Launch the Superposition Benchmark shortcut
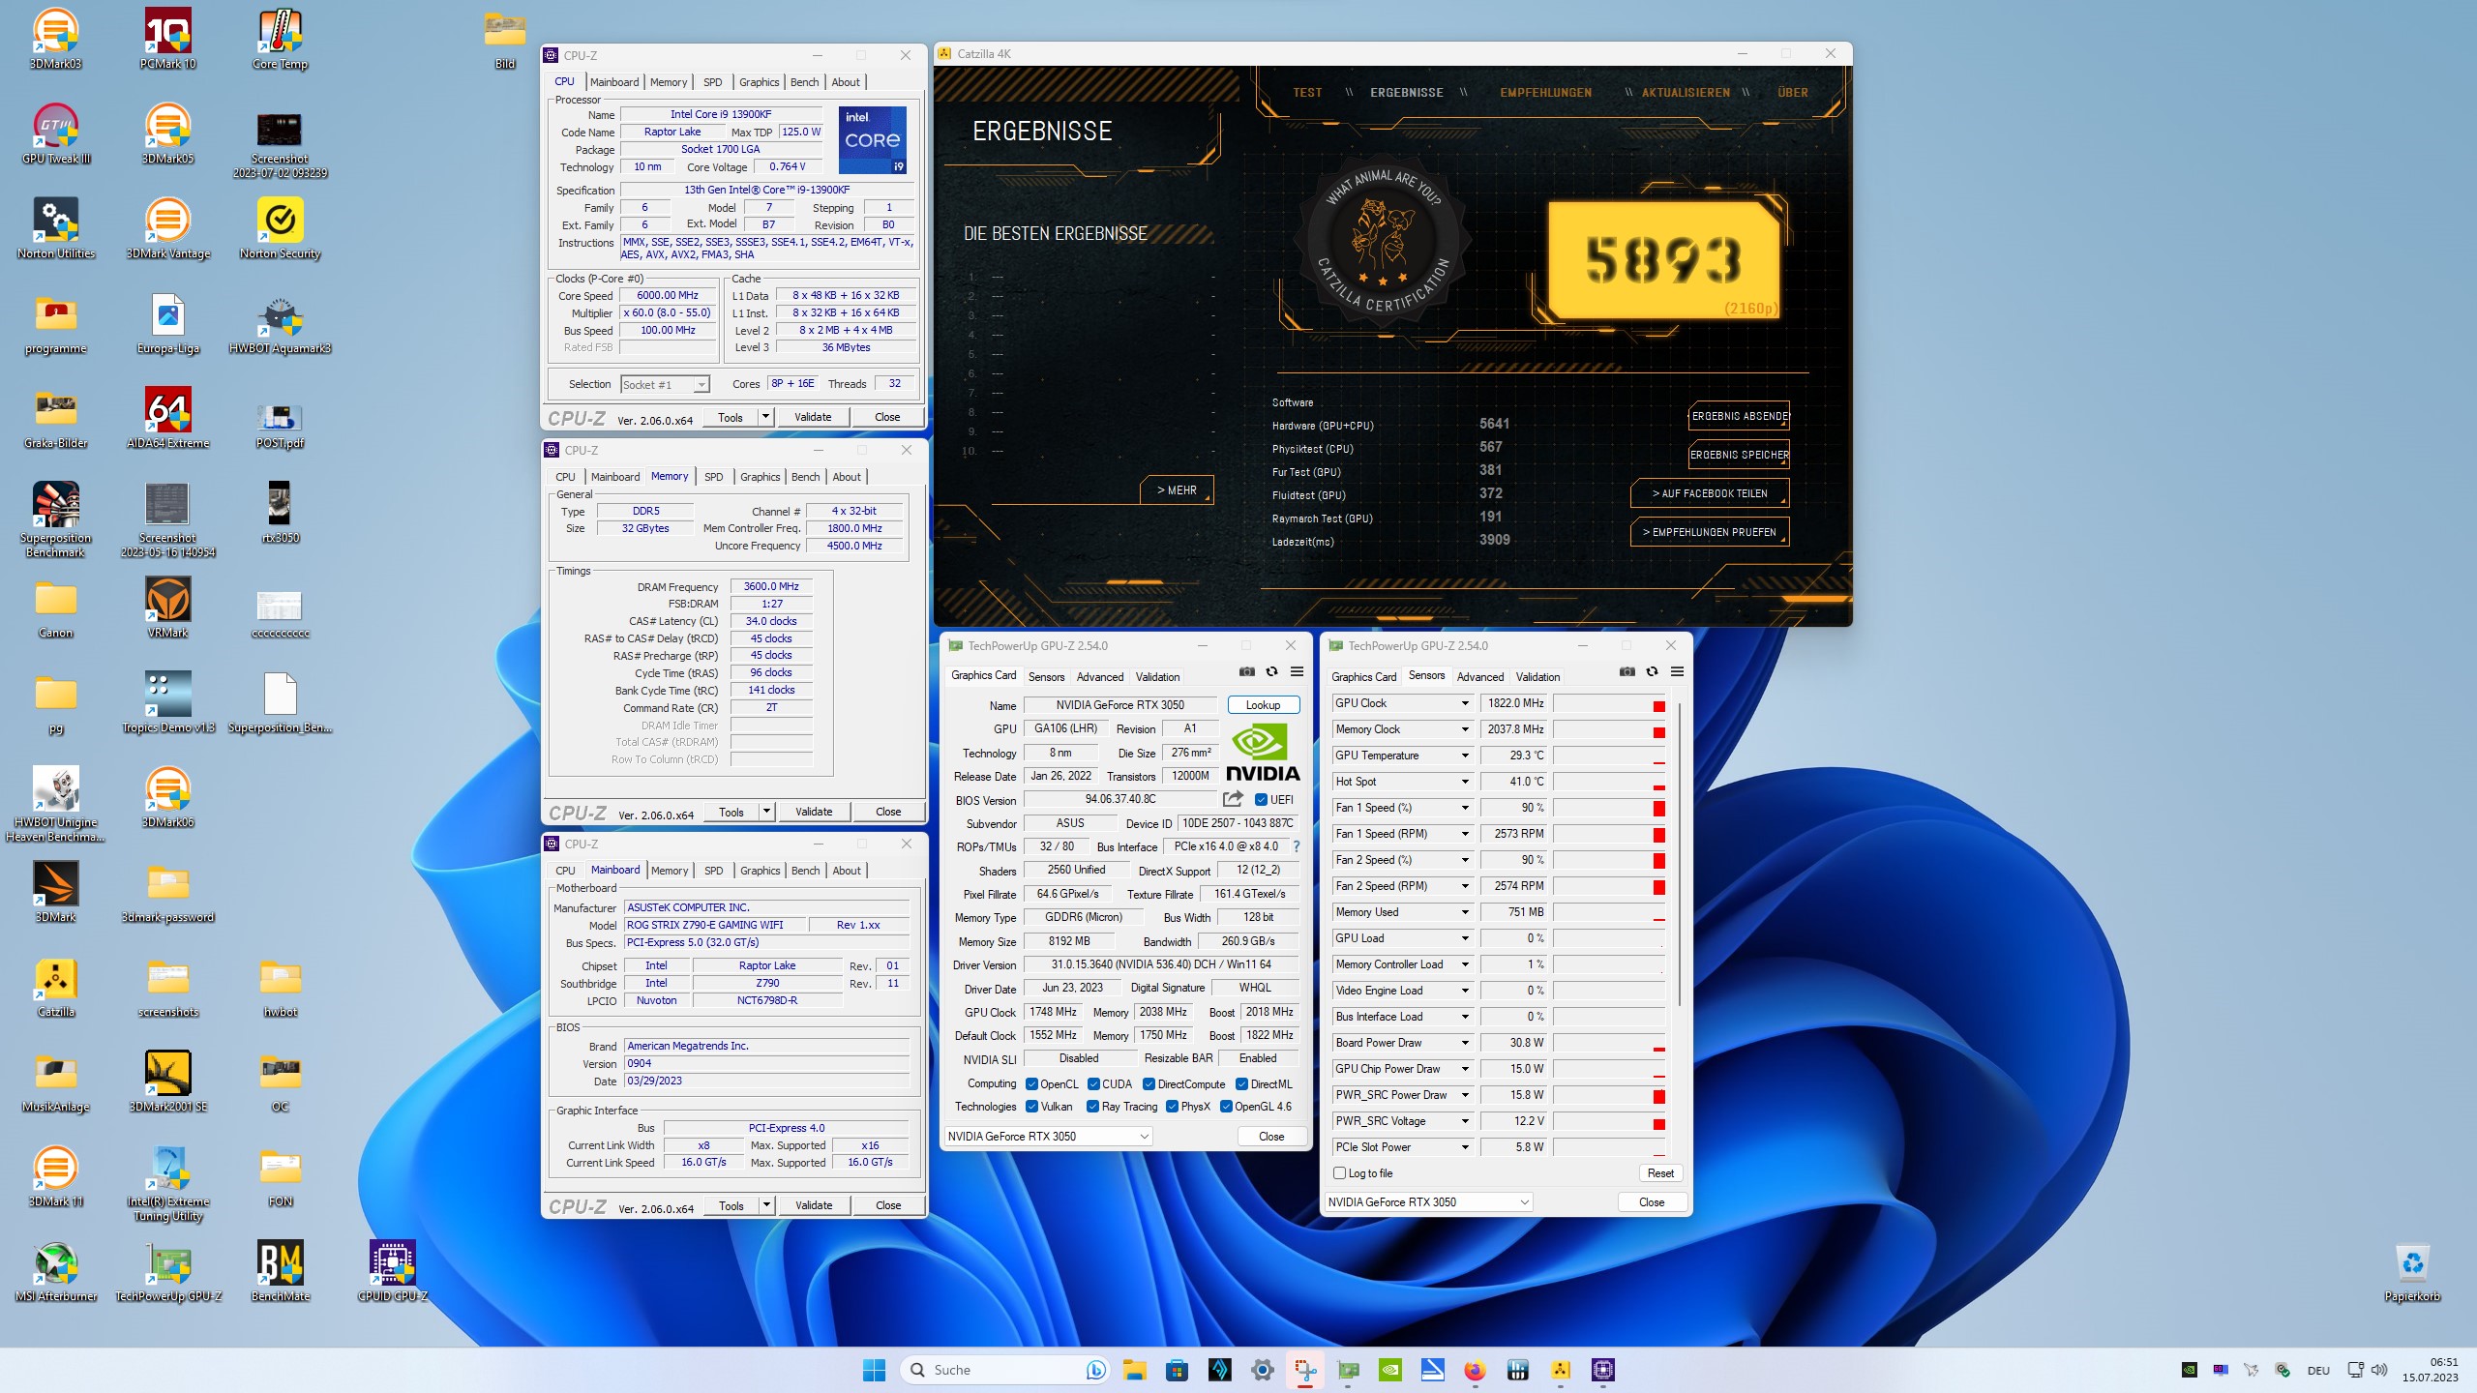This screenshot has width=2477, height=1393. 55,520
